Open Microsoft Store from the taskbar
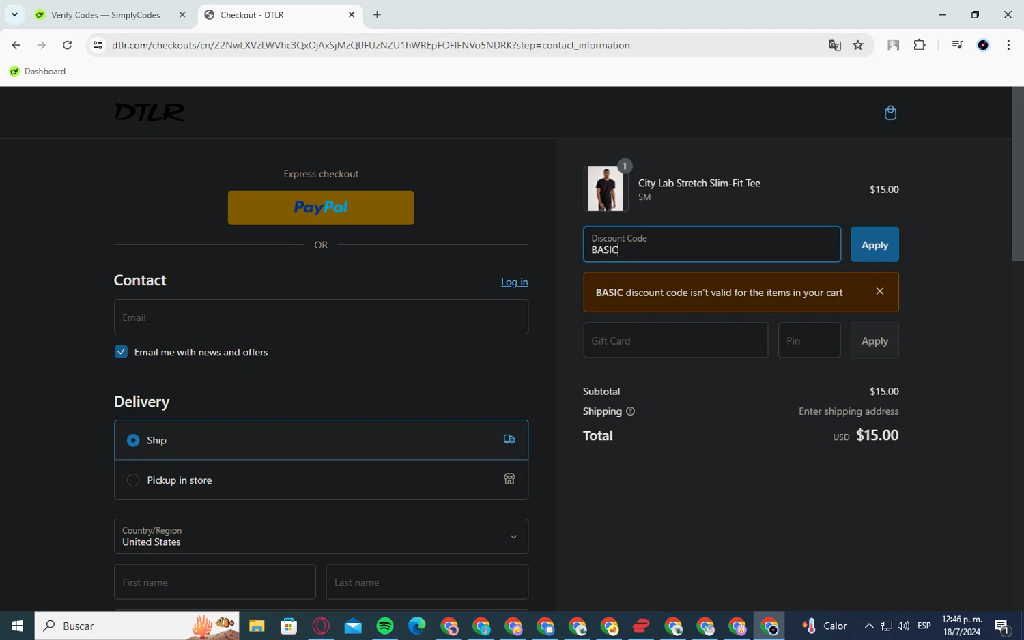Screen dimensions: 1024x640 [x=289, y=626]
